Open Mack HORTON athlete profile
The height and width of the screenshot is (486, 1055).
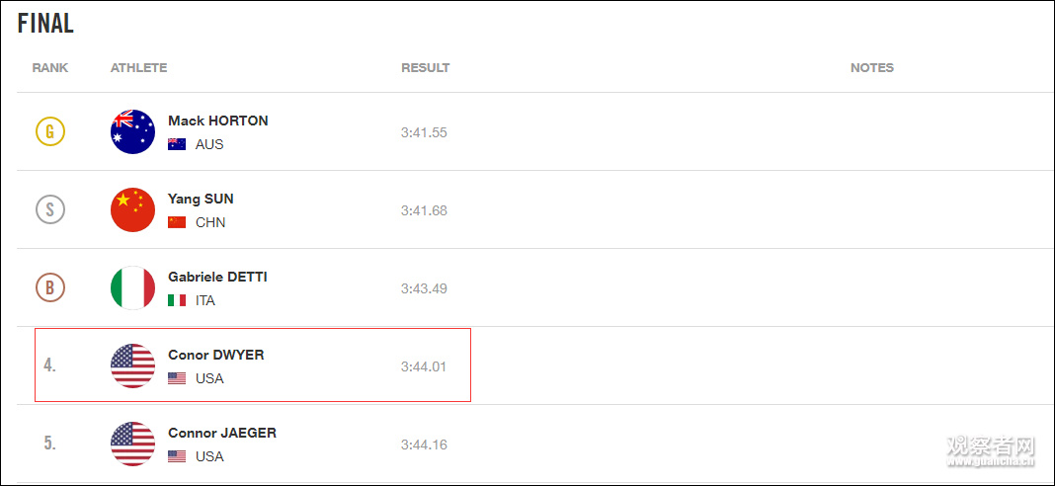tap(217, 121)
